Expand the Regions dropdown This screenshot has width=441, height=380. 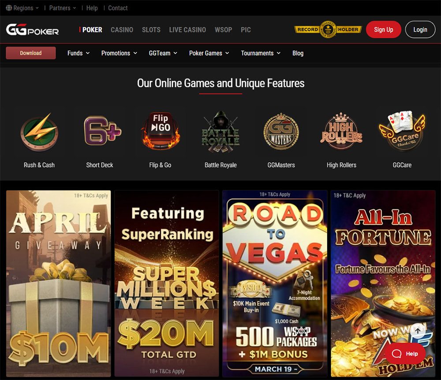pos(22,8)
